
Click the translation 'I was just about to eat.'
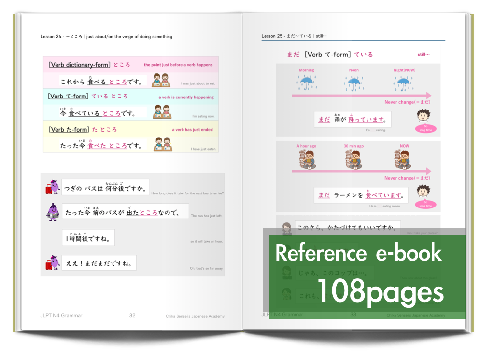pos(198,83)
